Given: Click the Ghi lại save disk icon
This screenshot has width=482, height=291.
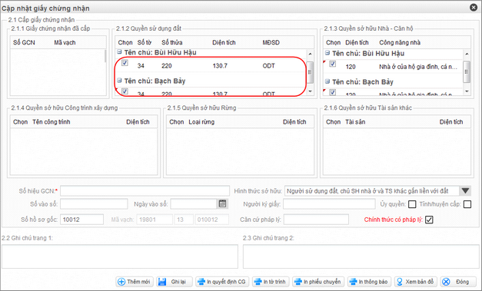Looking at the screenshot, I should click(x=162, y=282).
